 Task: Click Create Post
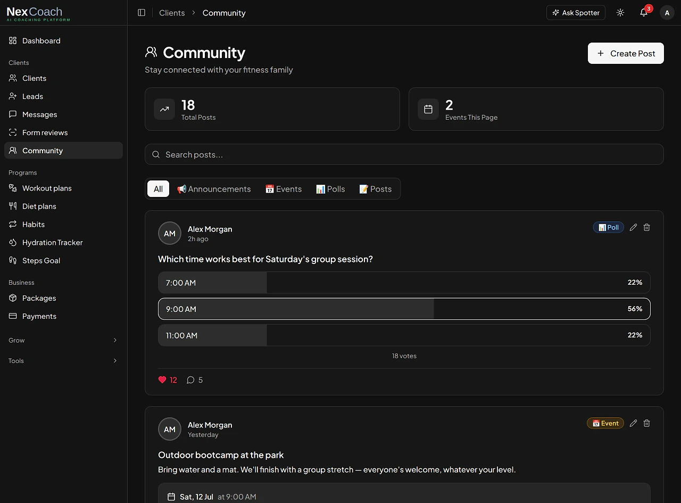(x=626, y=53)
